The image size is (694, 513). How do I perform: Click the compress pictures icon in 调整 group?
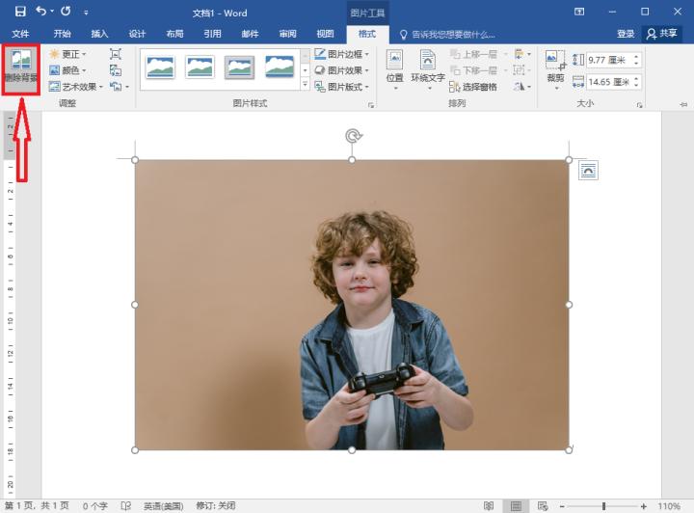click(x=116, y=54)
